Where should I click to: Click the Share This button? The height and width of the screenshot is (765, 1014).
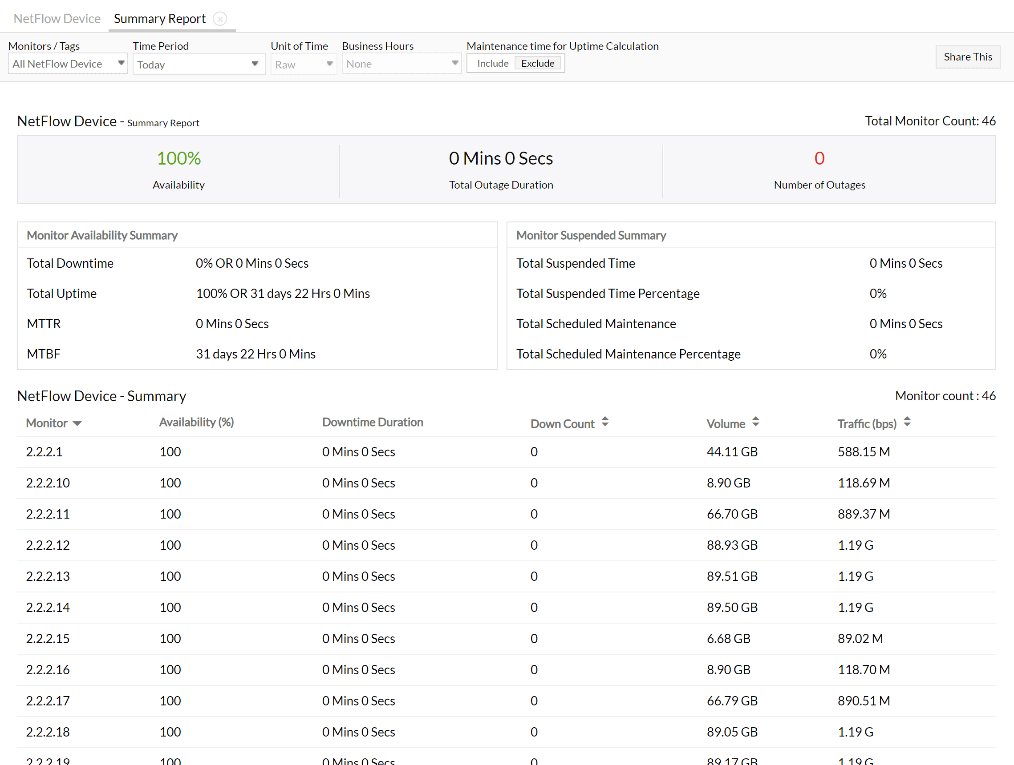968,56
